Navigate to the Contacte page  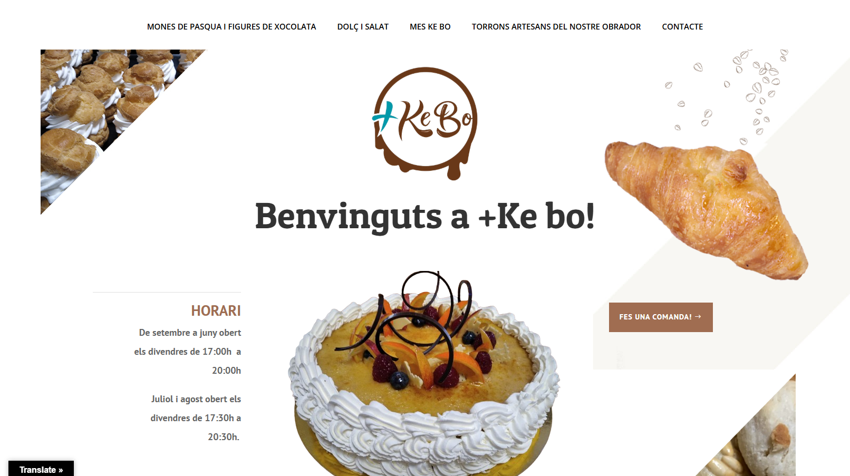682,27
